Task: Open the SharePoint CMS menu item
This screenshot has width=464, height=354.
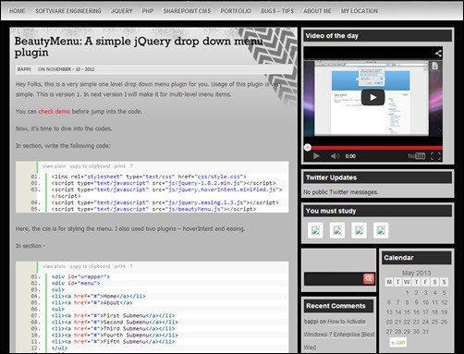Action: (x=187, y=11)
